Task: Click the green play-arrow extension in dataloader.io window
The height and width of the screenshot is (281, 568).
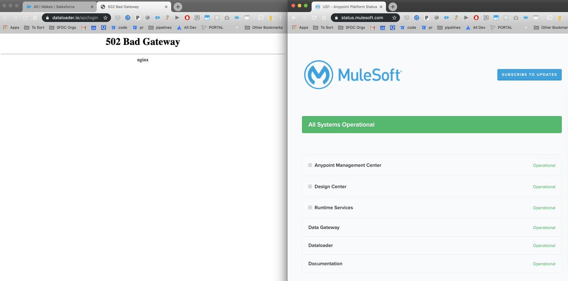Action: tap(177, 17)
